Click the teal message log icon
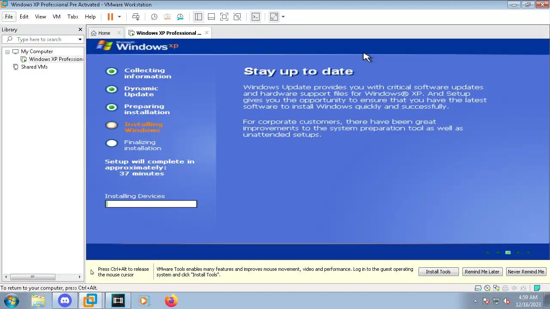 537,288
